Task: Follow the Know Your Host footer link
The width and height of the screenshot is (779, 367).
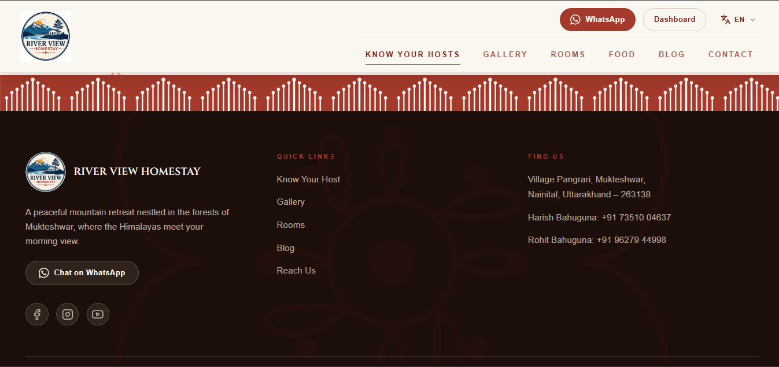Action: tap(308, 179)
